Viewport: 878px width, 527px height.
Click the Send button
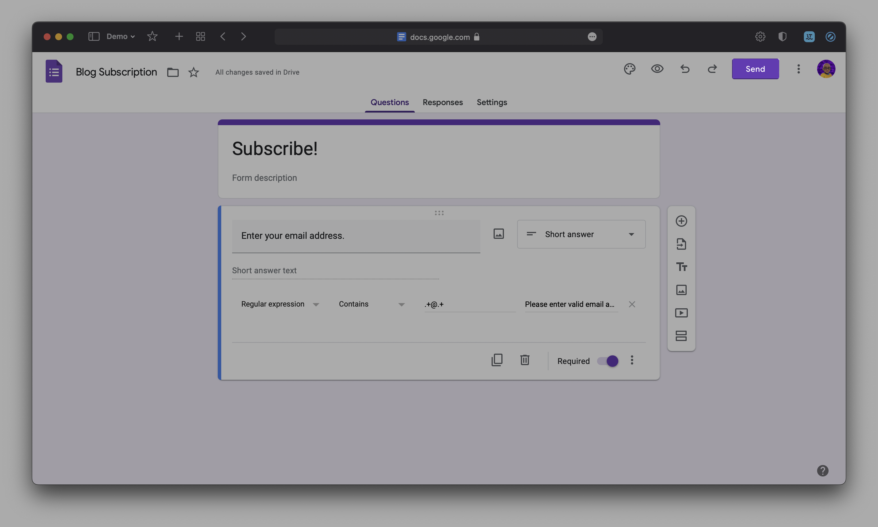tap(755, 69)
